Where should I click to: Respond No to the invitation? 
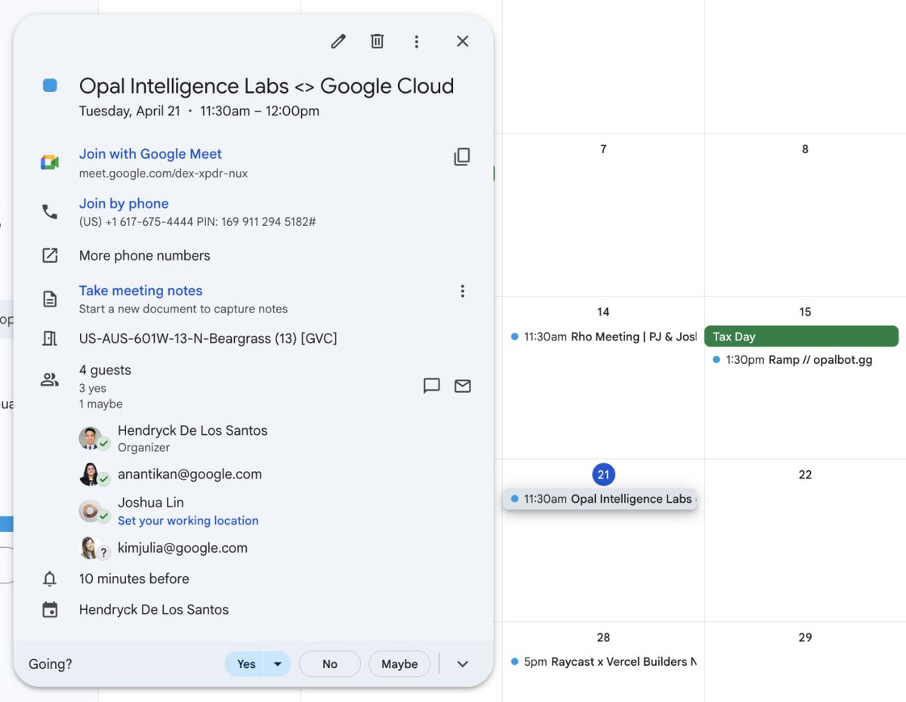pyautogui.click(x=330, y=664)
